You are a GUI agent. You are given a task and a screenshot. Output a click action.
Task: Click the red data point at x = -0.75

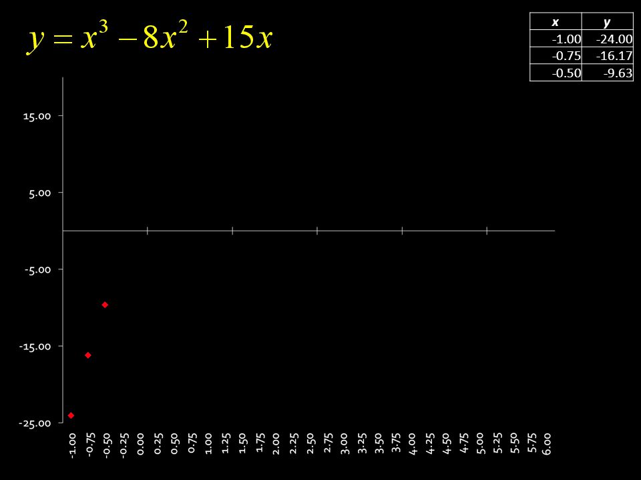point(88,355)
